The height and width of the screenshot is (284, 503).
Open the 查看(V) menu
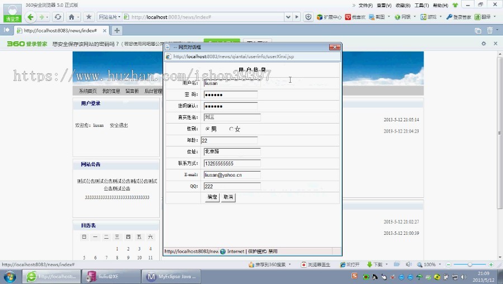pyautogui.click(x=384, y=6)
